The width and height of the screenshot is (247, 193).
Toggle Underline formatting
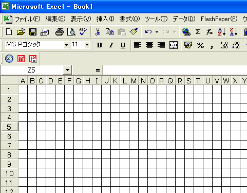point(123,45)
